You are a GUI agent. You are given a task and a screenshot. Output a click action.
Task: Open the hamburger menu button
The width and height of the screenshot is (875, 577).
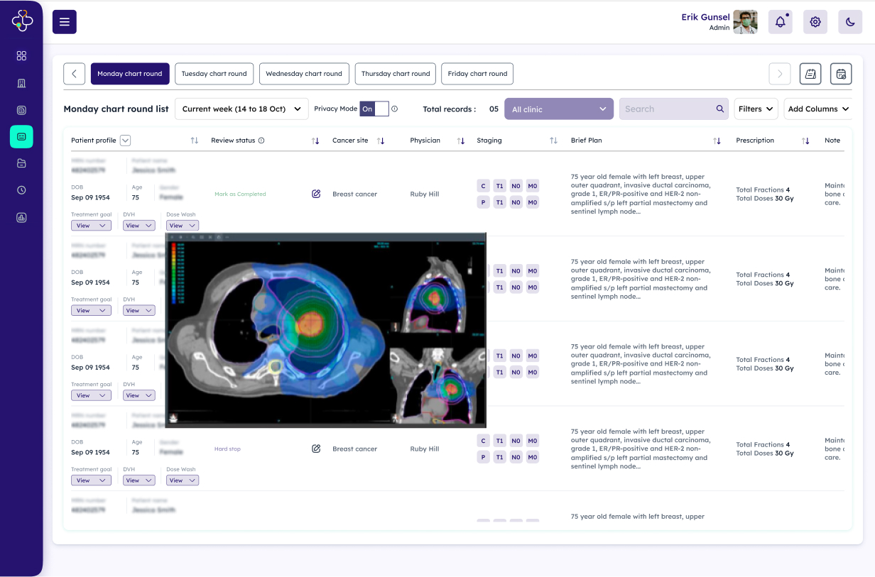pos(65,22)
